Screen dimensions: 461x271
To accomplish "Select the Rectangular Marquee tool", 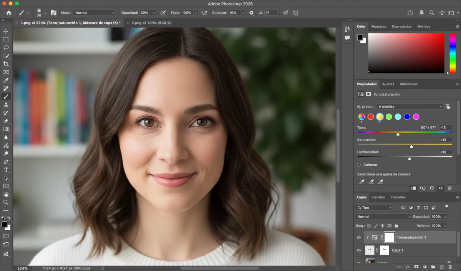I will 6,40.
